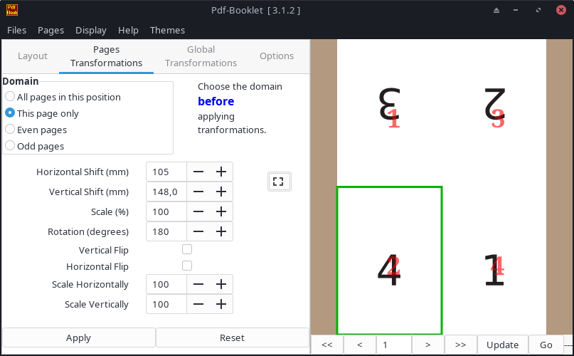Enable the Horizontal Flip checkbox
This screenshot has width=574, height=356.
tap(187, 266)
